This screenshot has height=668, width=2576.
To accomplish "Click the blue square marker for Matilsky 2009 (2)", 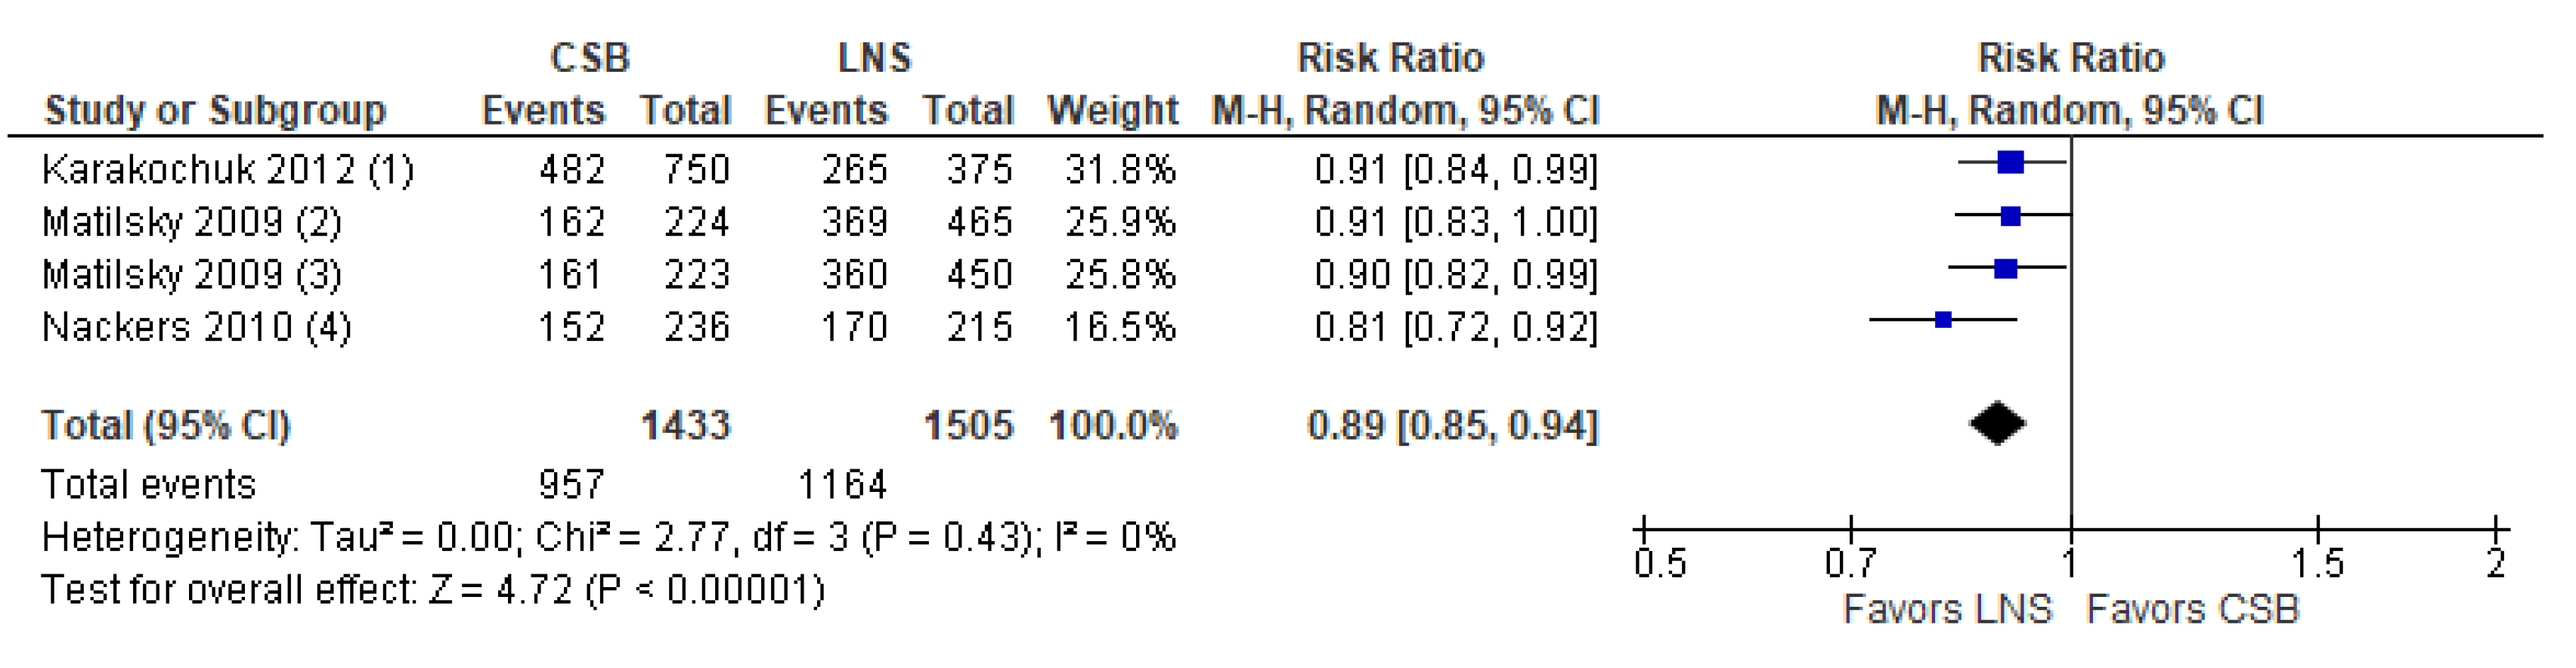I will [x=2010, y=215].
